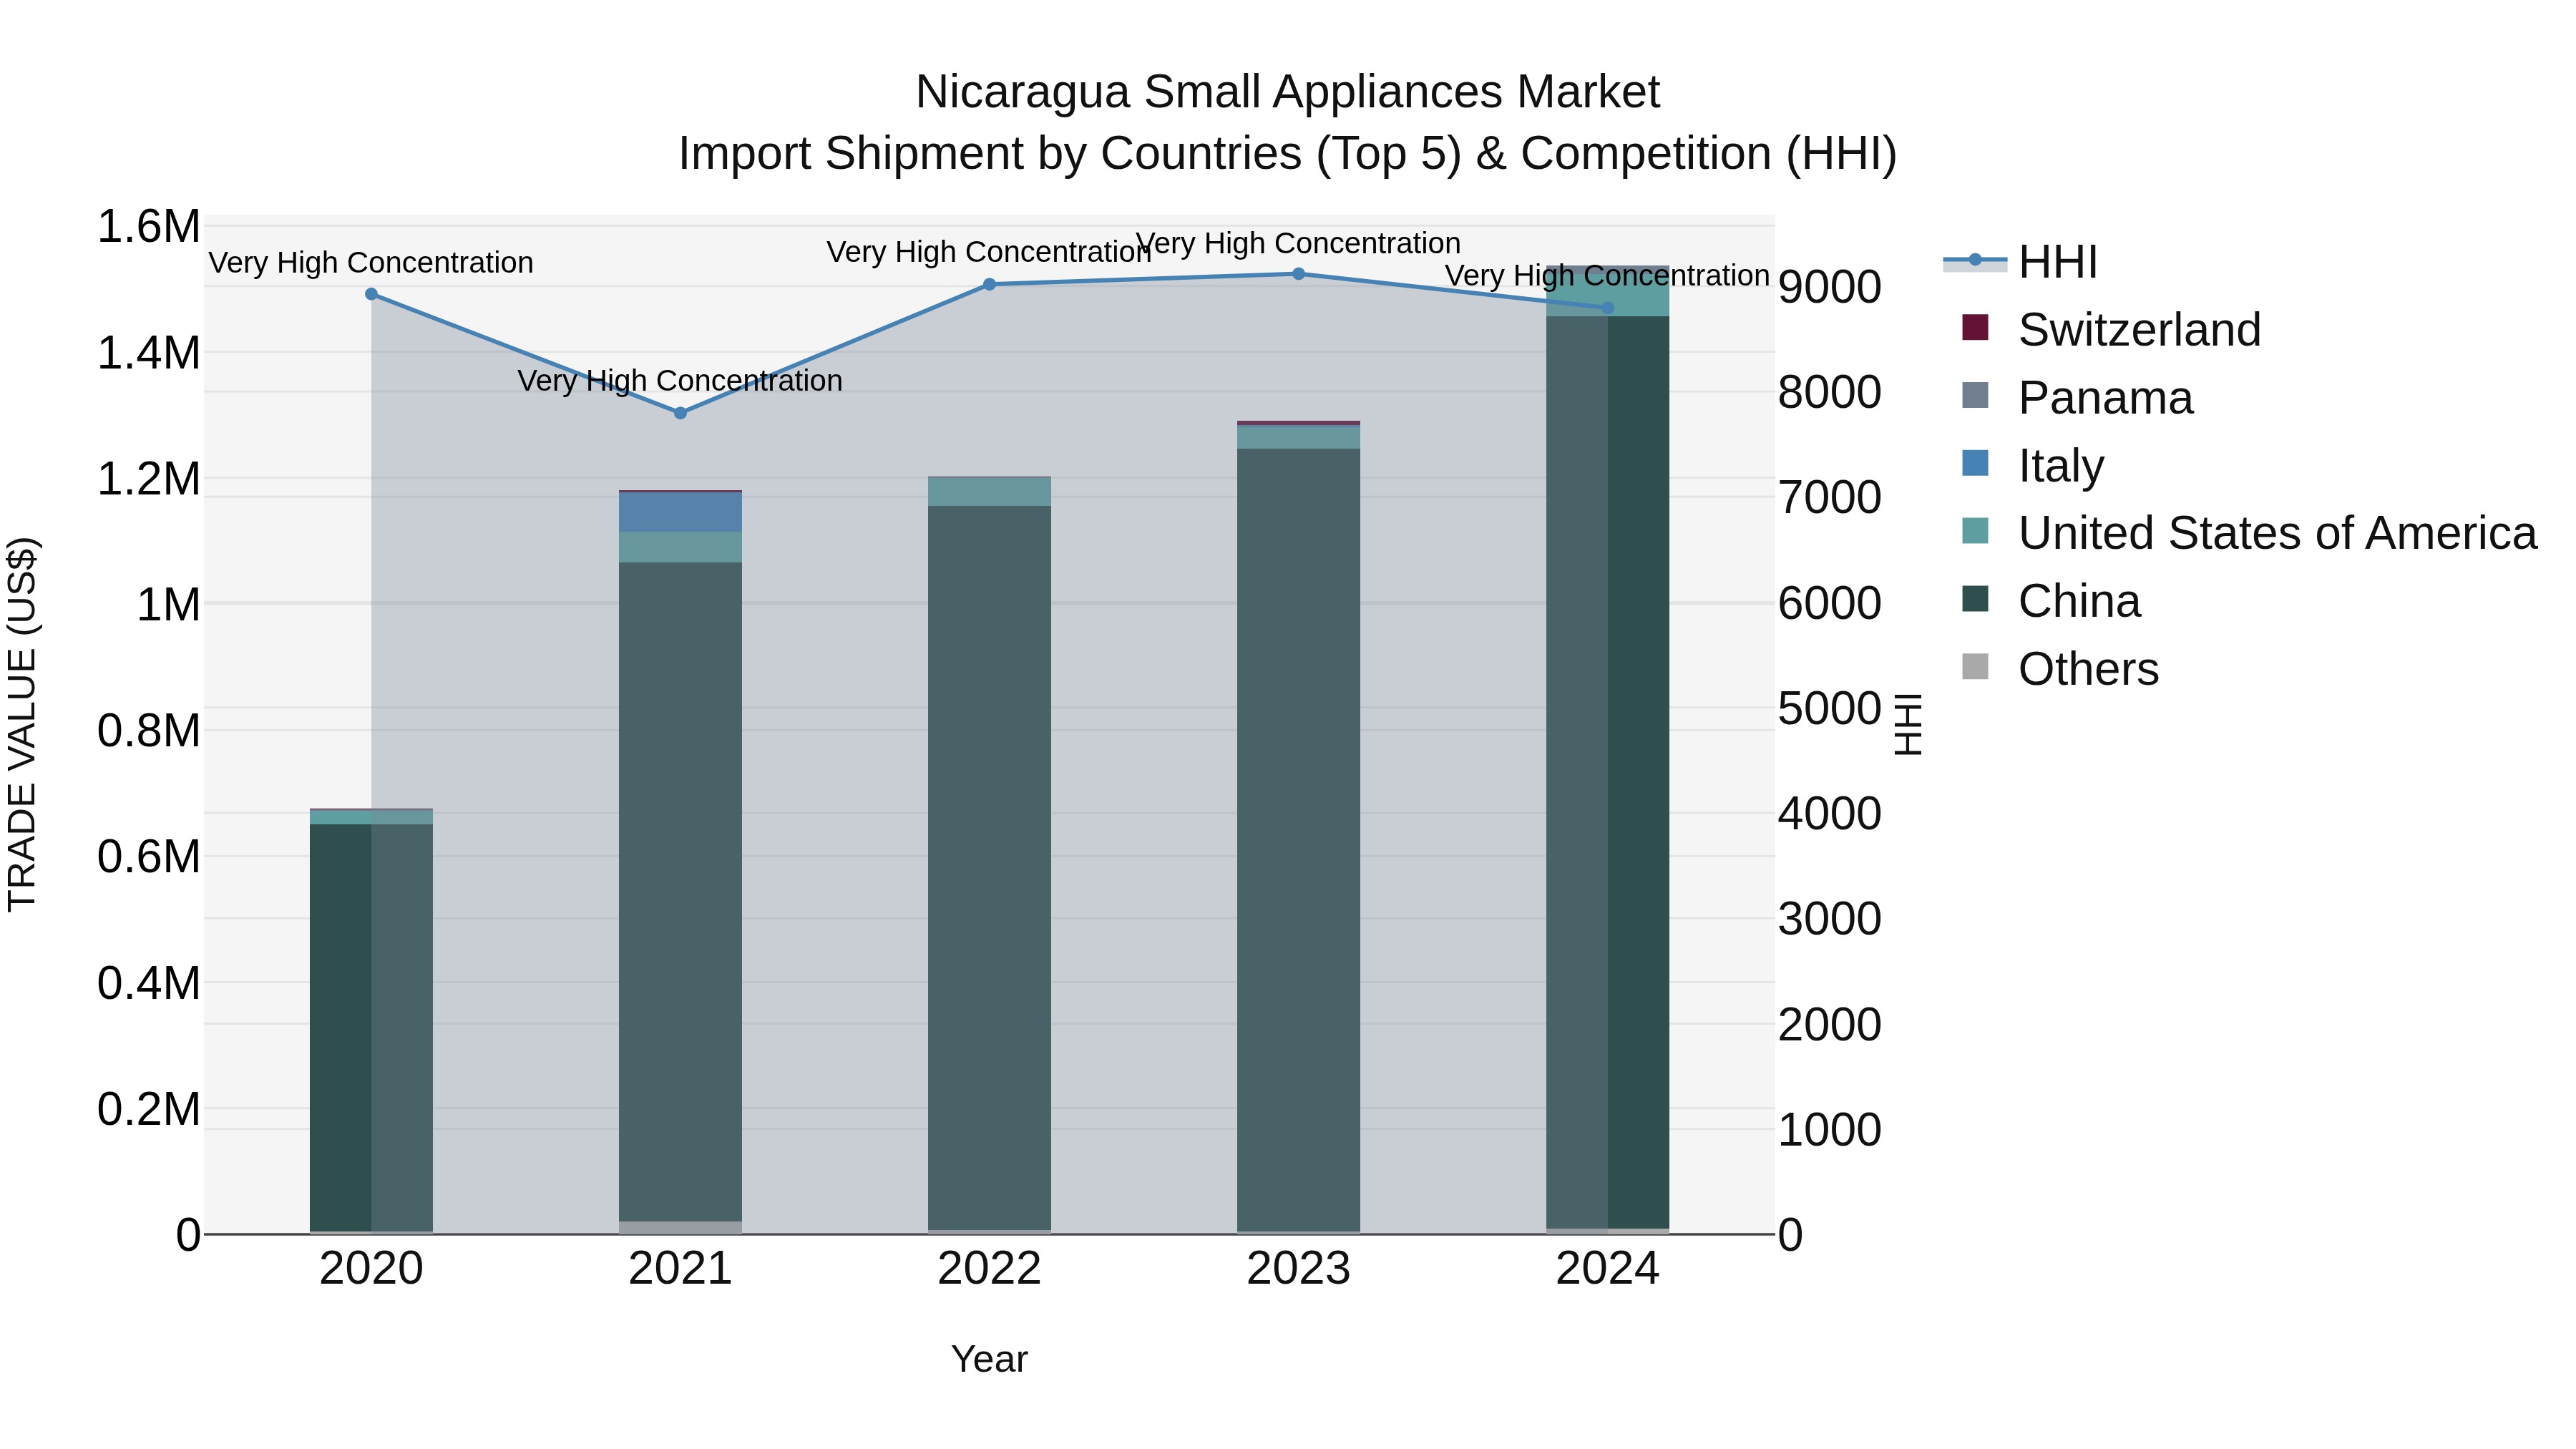Image resolution: width=2576 pixels, height=1449 pixels.
Task: Click the HHI data point for 2020
Action: (x=371, y=294)
